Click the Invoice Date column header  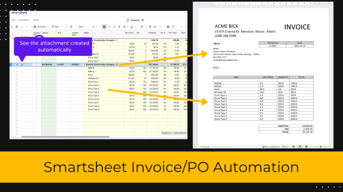point(75,34)
